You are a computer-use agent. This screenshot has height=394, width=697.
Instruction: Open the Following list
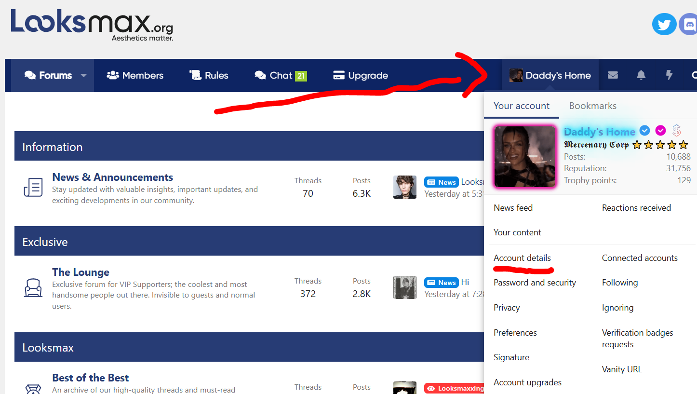(620, 283)
